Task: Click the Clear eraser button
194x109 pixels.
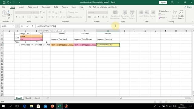Action: coord(162,18)
